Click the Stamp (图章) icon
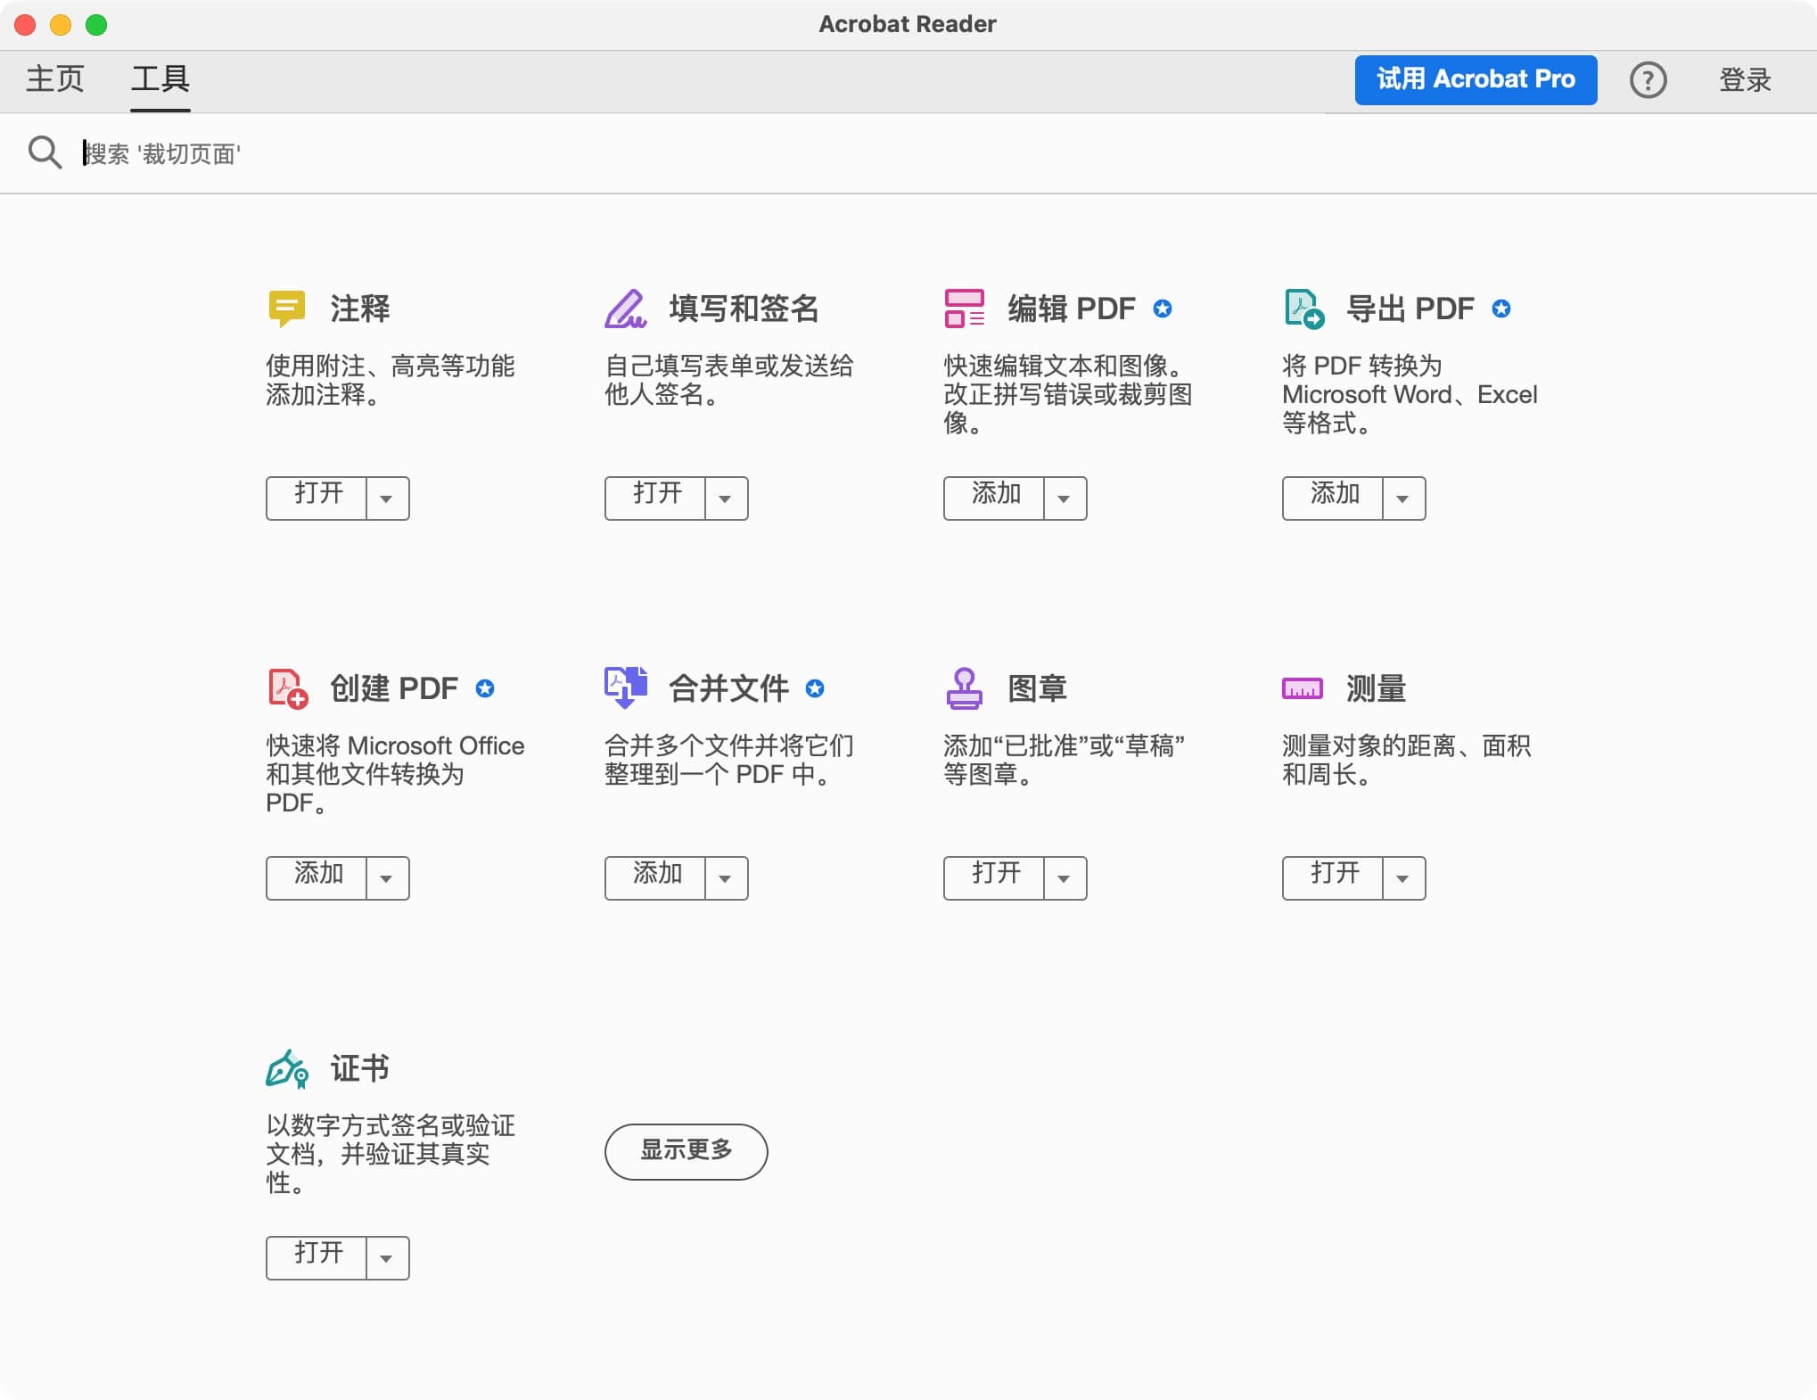Viewport: 1817px width, 1400px height. click(x=964, y=688)
